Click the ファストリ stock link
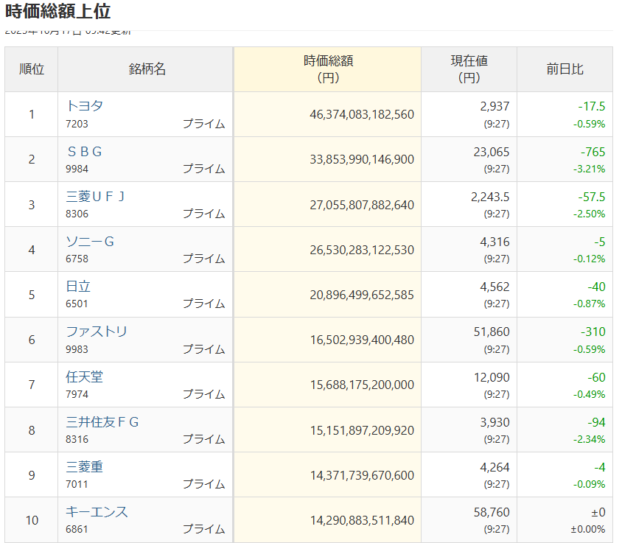The height and width of the screenshot is (543, 622). [97, 332]
